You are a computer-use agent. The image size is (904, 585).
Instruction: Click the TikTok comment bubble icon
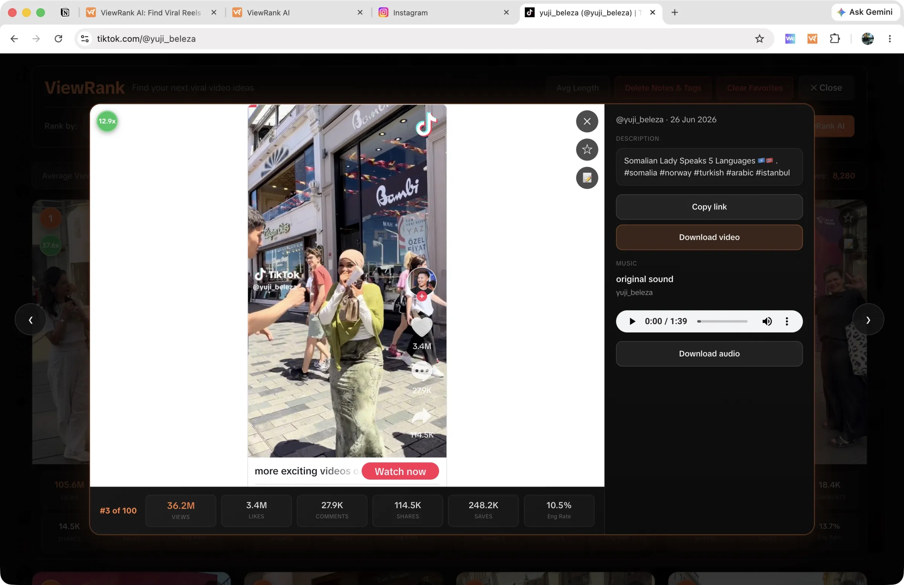[x=422, y=371]
